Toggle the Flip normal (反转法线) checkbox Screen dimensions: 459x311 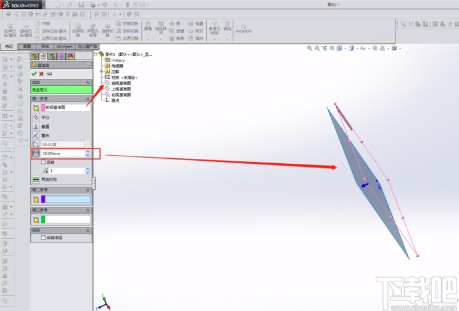click(43, 238)
